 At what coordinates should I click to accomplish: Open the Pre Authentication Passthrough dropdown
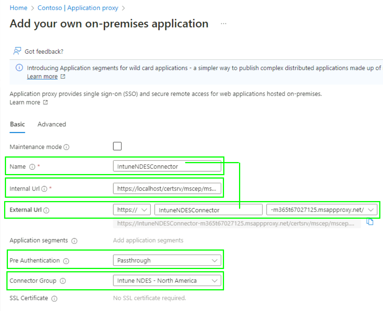[x=167, y=260]
